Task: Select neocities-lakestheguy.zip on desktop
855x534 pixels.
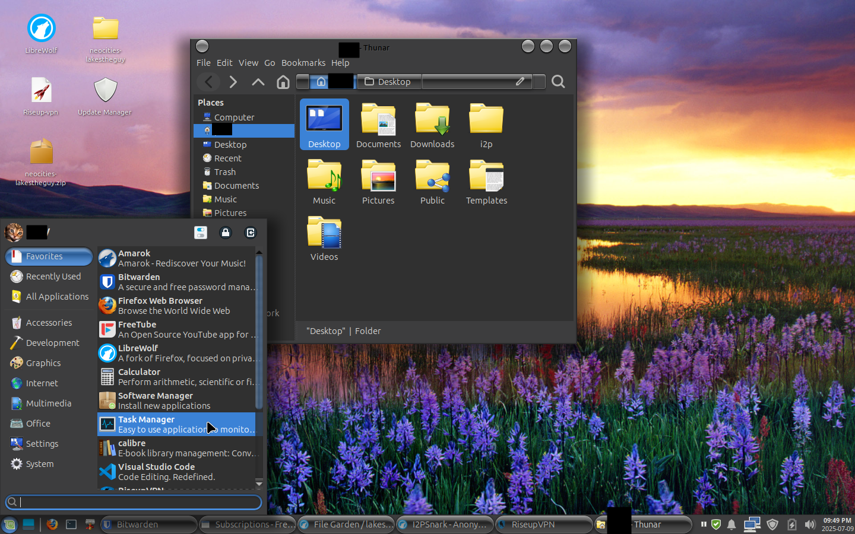Action: pyautogui.click(x=41, y=161)
